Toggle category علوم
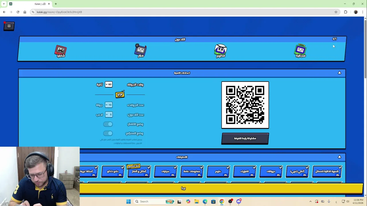 (218, 171)
